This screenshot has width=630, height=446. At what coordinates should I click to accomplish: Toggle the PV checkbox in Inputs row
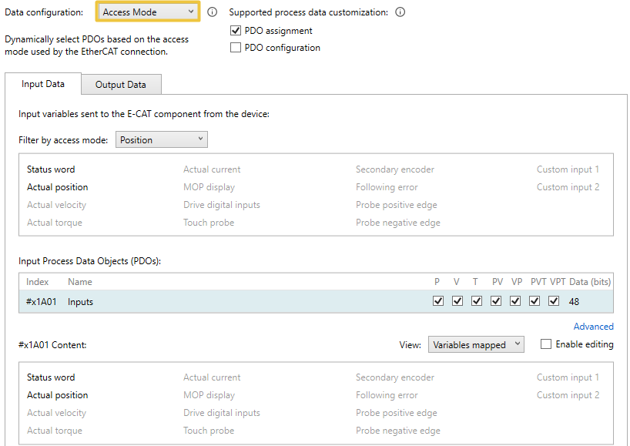tap(496, 301)
